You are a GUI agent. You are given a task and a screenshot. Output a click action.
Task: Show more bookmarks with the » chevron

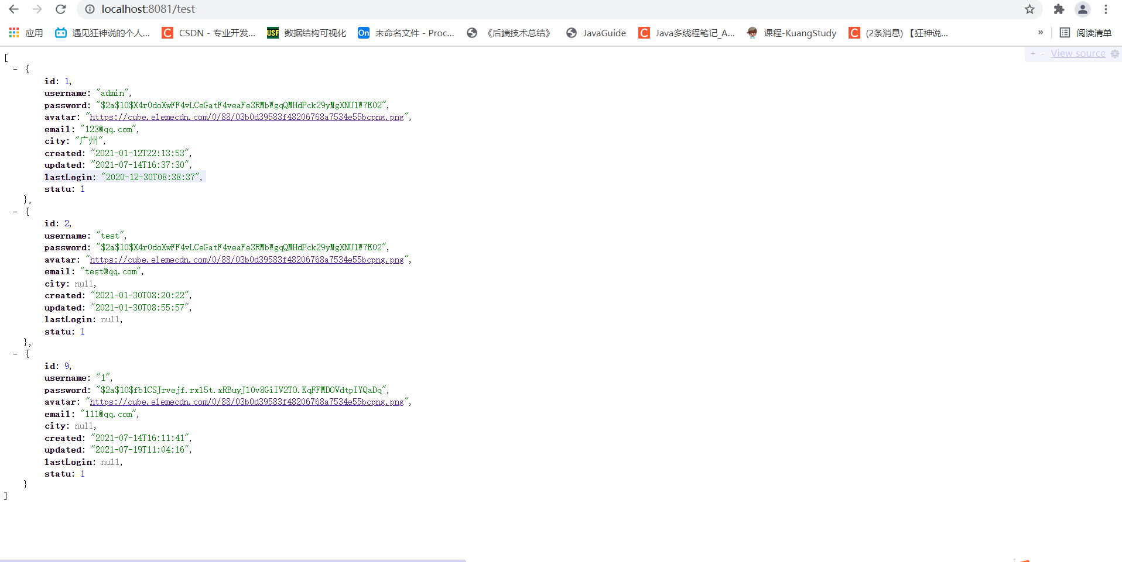click(x=1040, y=33)
